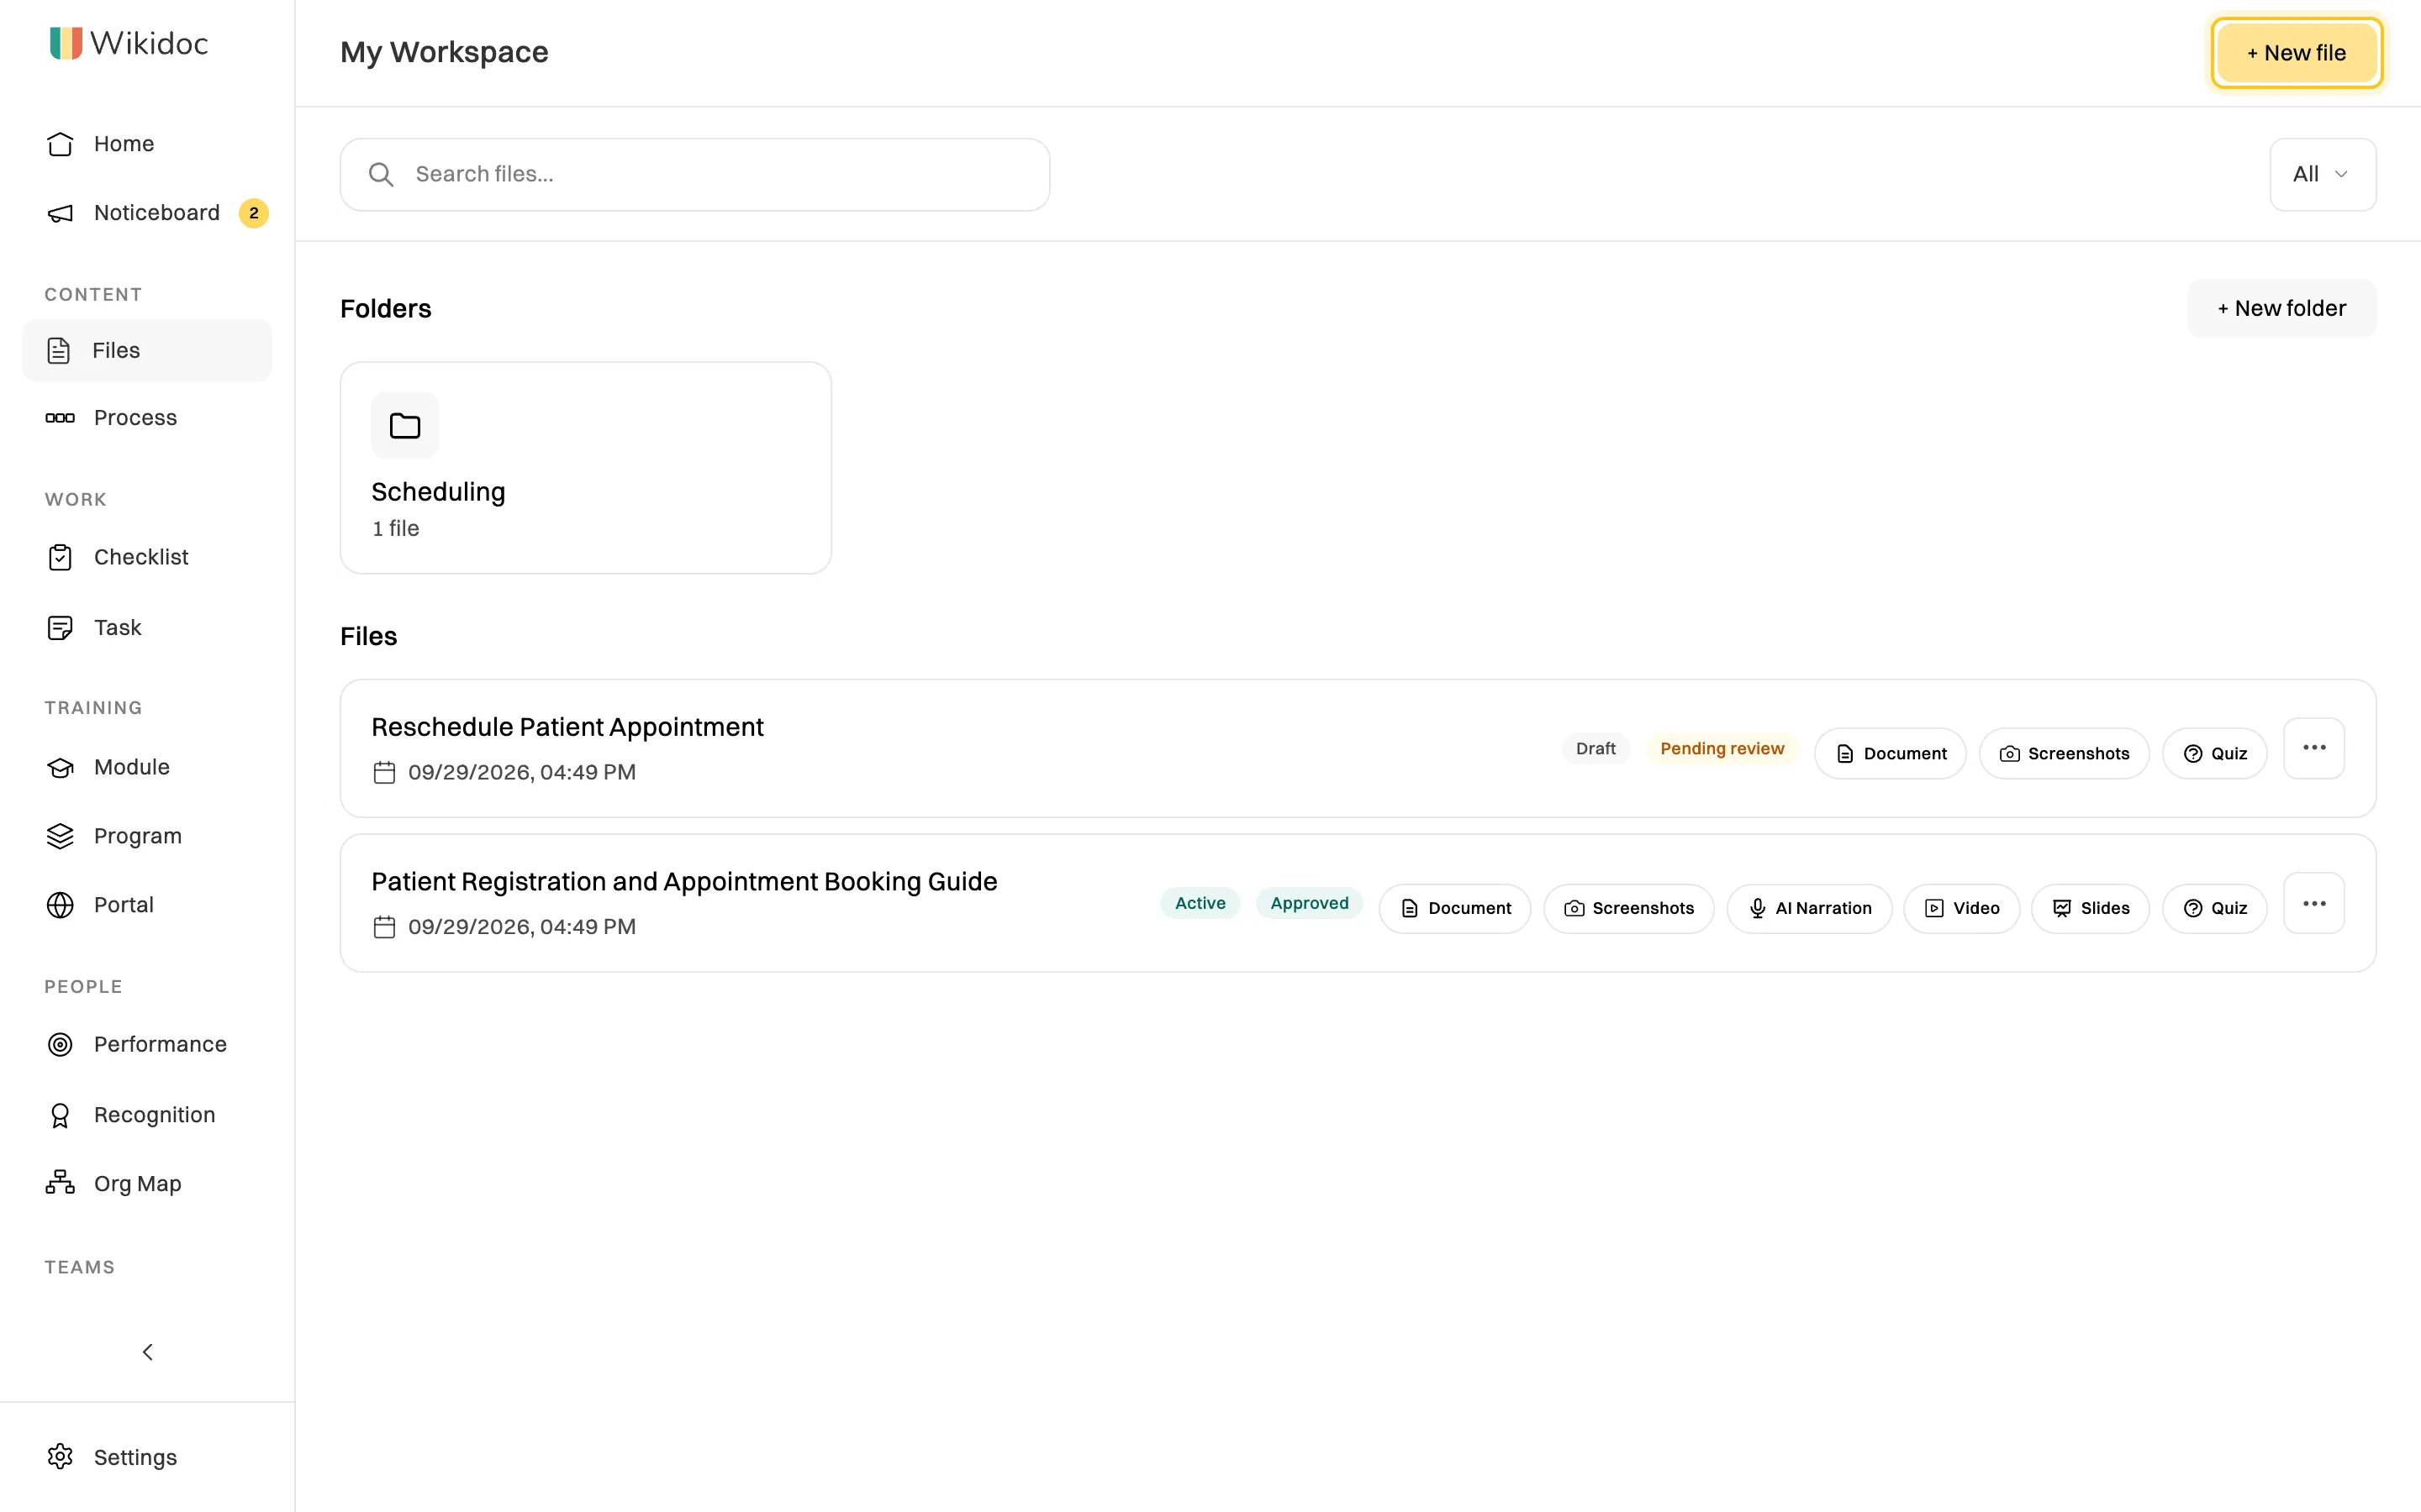Image resolution: width=2421 pixels, height=1512 pixels.
Task: Open Patient Registration and Appointment Booking Guide title
Action: (x=684, y=882)
